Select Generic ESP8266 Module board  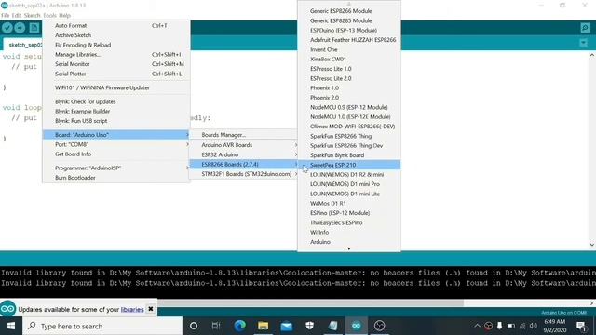pos(349,11)
